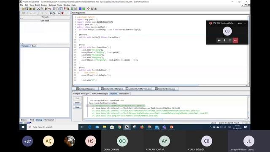
Task: Open more options in Teams mini window
Action: (x=245, y=23)
